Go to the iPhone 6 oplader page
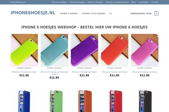Viewport: 169px width, 112px height. (59, 2)
